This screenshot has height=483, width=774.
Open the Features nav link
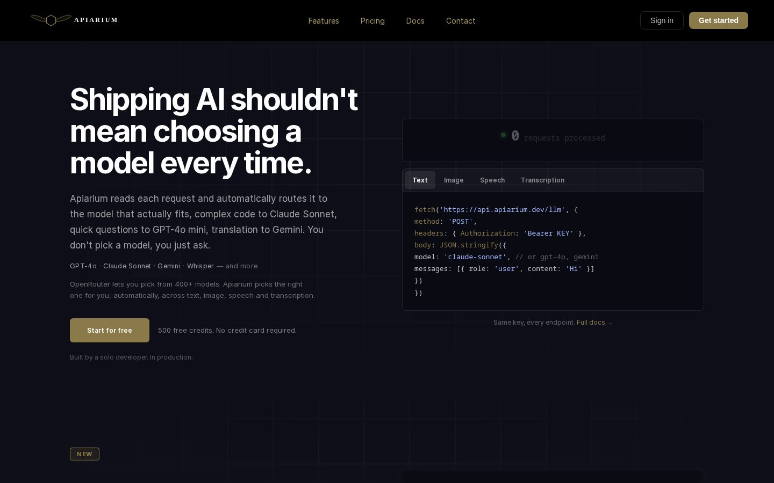pyautogui.click(x=324, y=21)
